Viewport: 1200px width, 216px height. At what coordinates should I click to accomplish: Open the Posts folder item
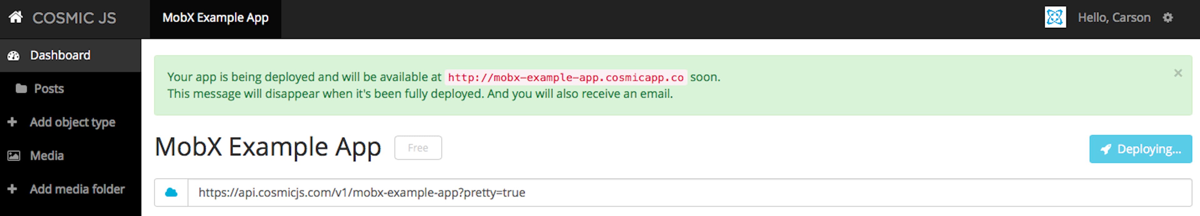click(70, 88)
